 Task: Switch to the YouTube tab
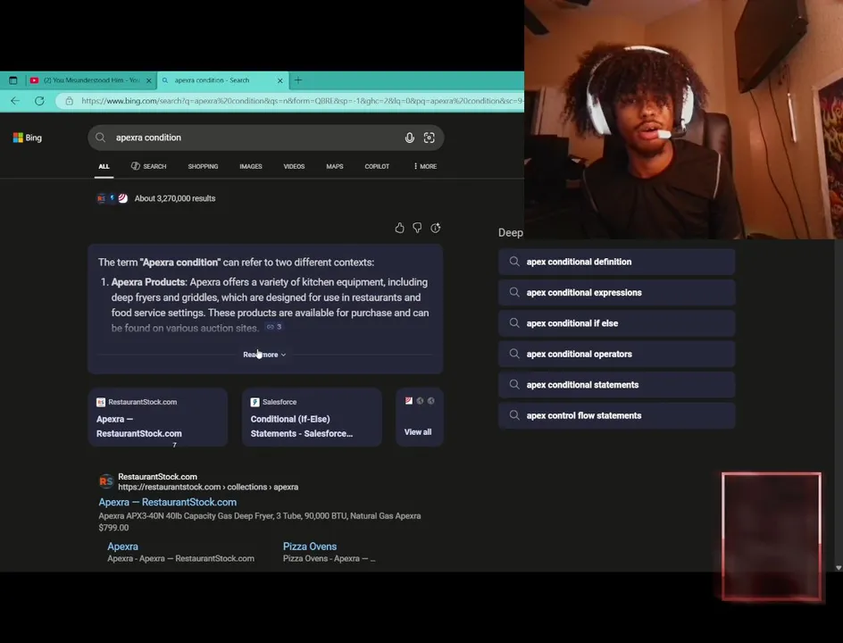pyautogui.click(x=90, y=80)
